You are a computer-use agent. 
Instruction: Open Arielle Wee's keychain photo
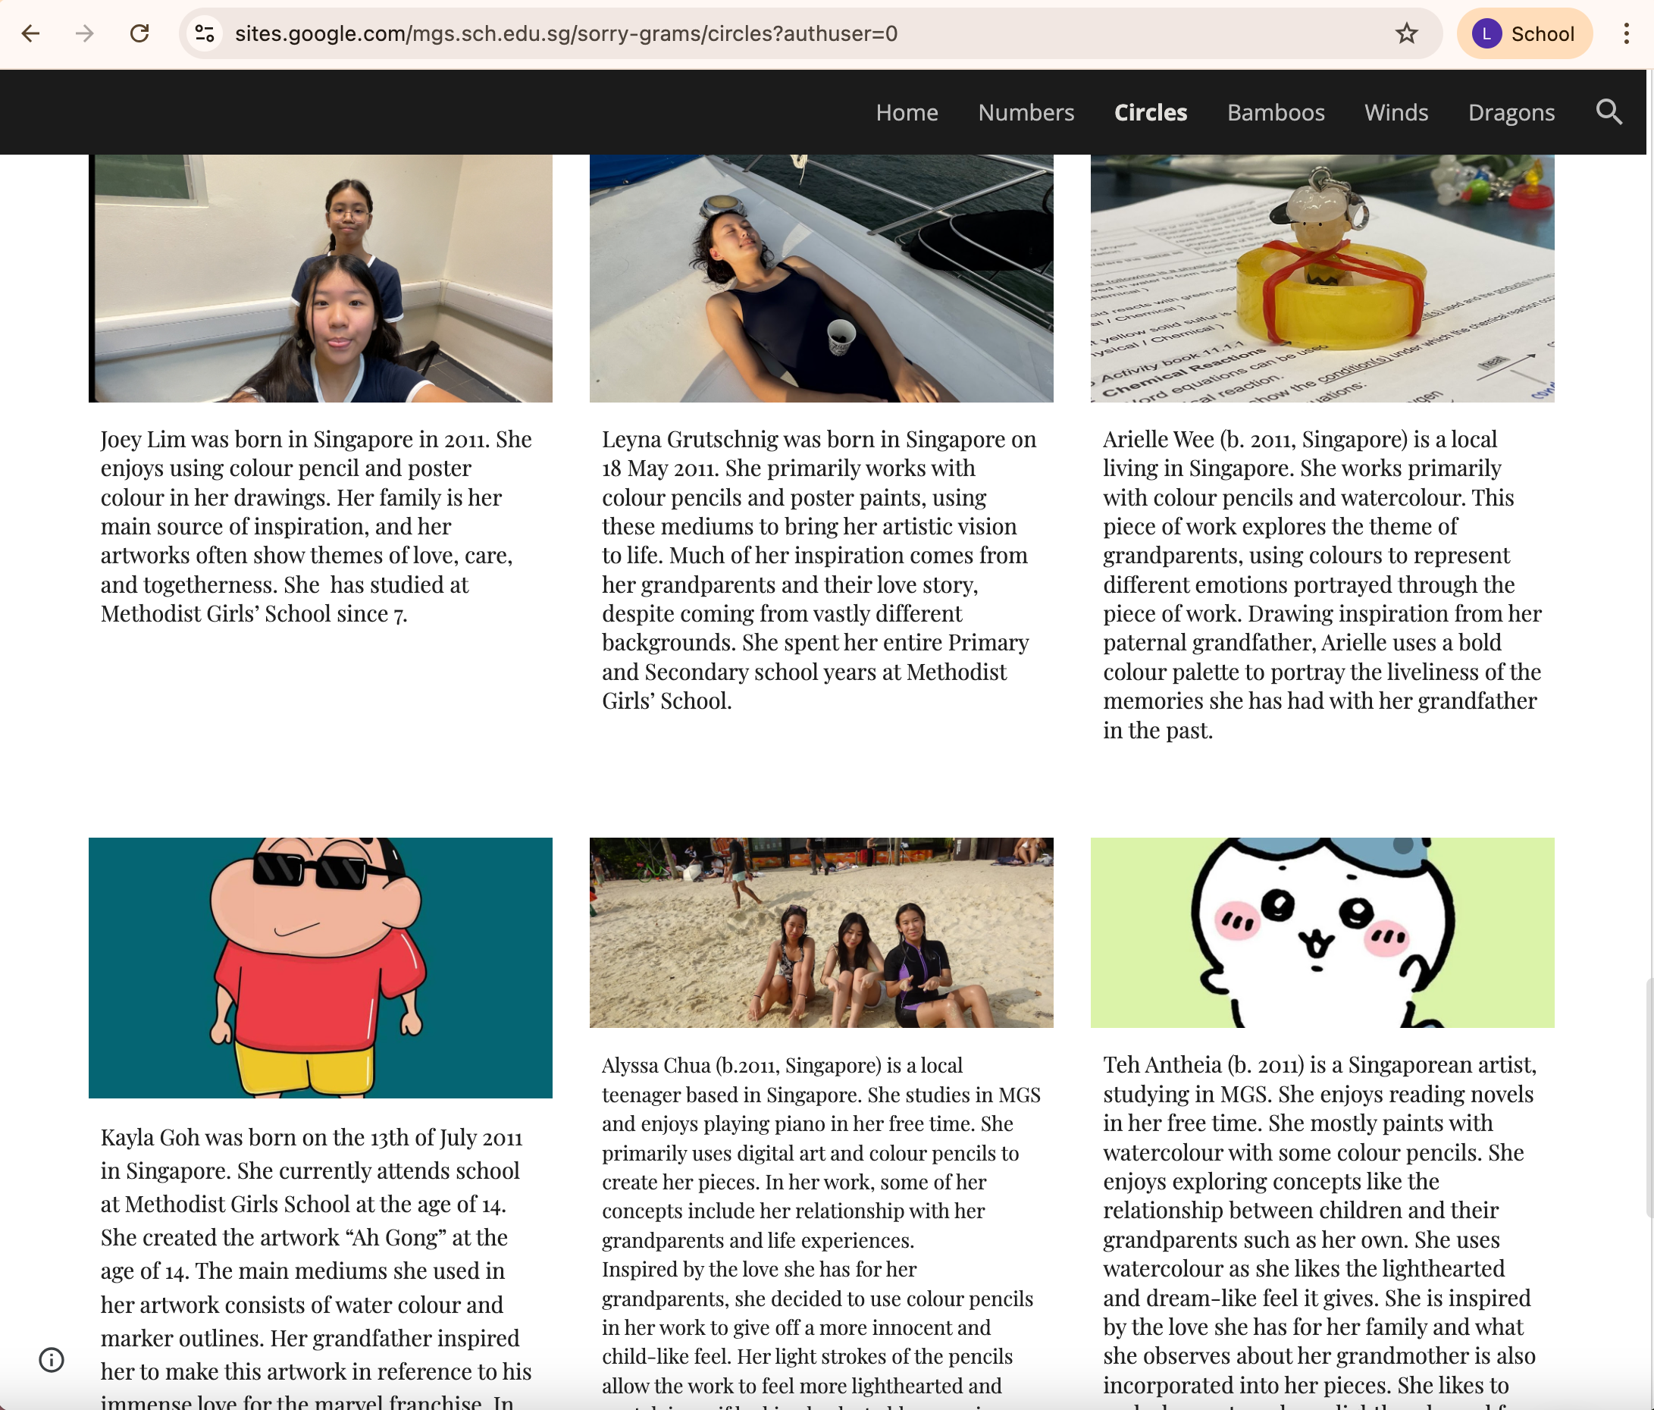click(x=1323, y=279)
